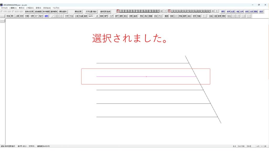
Task: Click the 属性変更 button
Action: pos(78,12)
